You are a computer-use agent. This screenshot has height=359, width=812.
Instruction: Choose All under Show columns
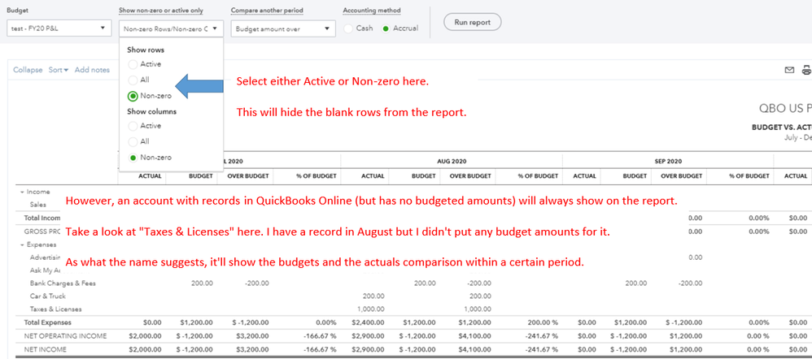point(133,141)
